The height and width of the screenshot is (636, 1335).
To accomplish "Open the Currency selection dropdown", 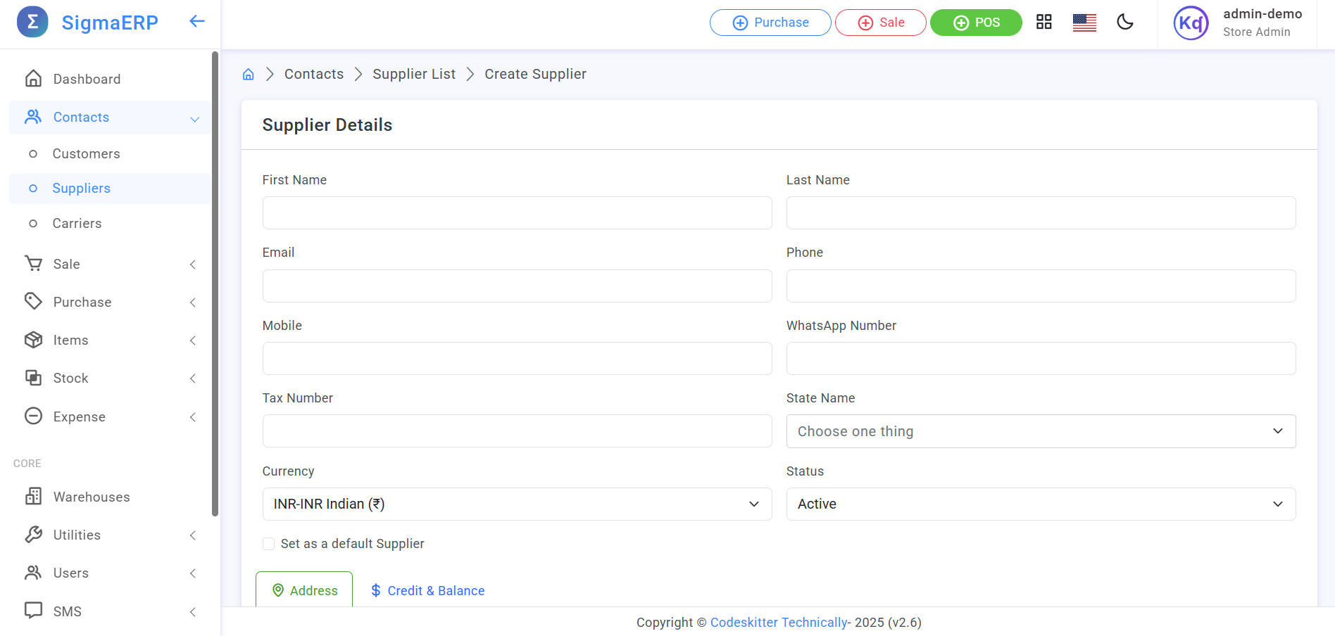I will 517,504.
